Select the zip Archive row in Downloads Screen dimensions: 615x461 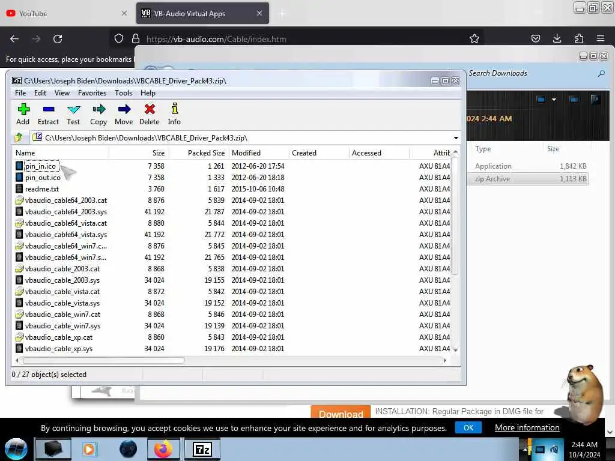click(529, 179)
